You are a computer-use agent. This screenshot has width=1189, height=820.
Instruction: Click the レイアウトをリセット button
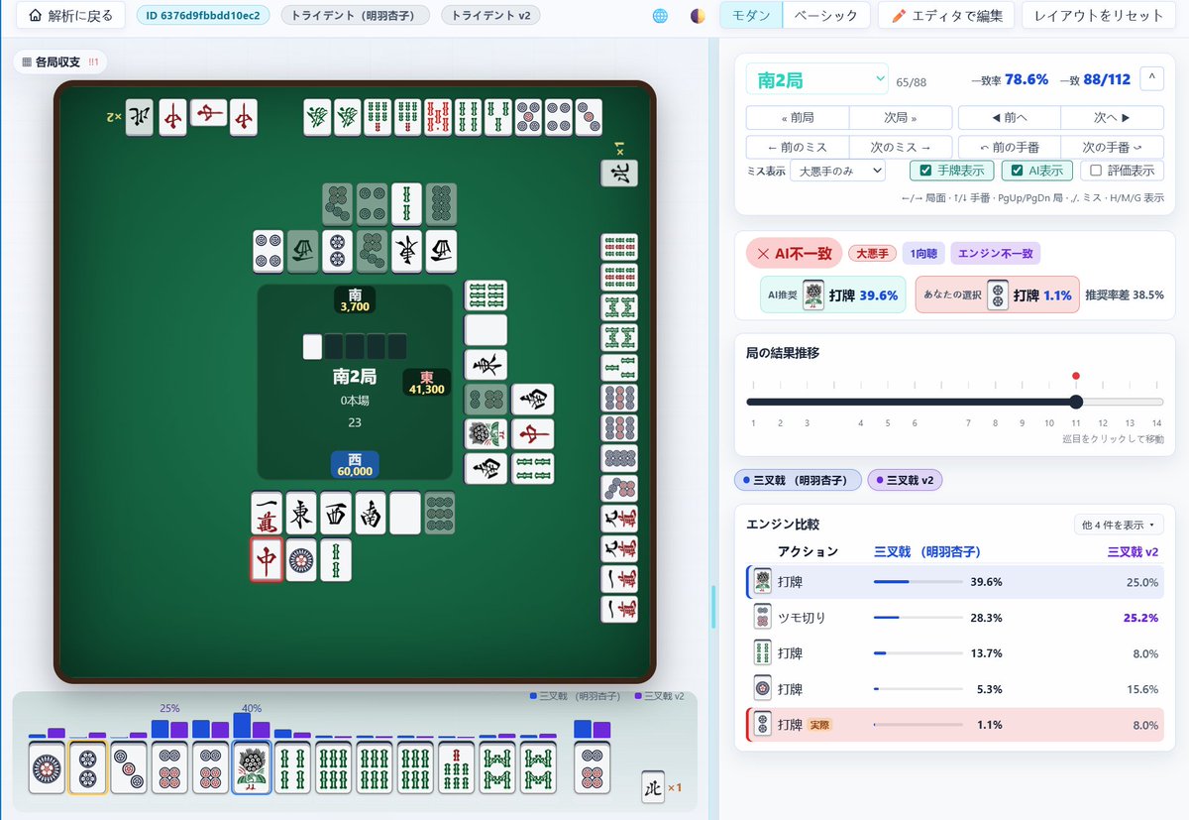pyautogui.click(x=1100, y=16)
